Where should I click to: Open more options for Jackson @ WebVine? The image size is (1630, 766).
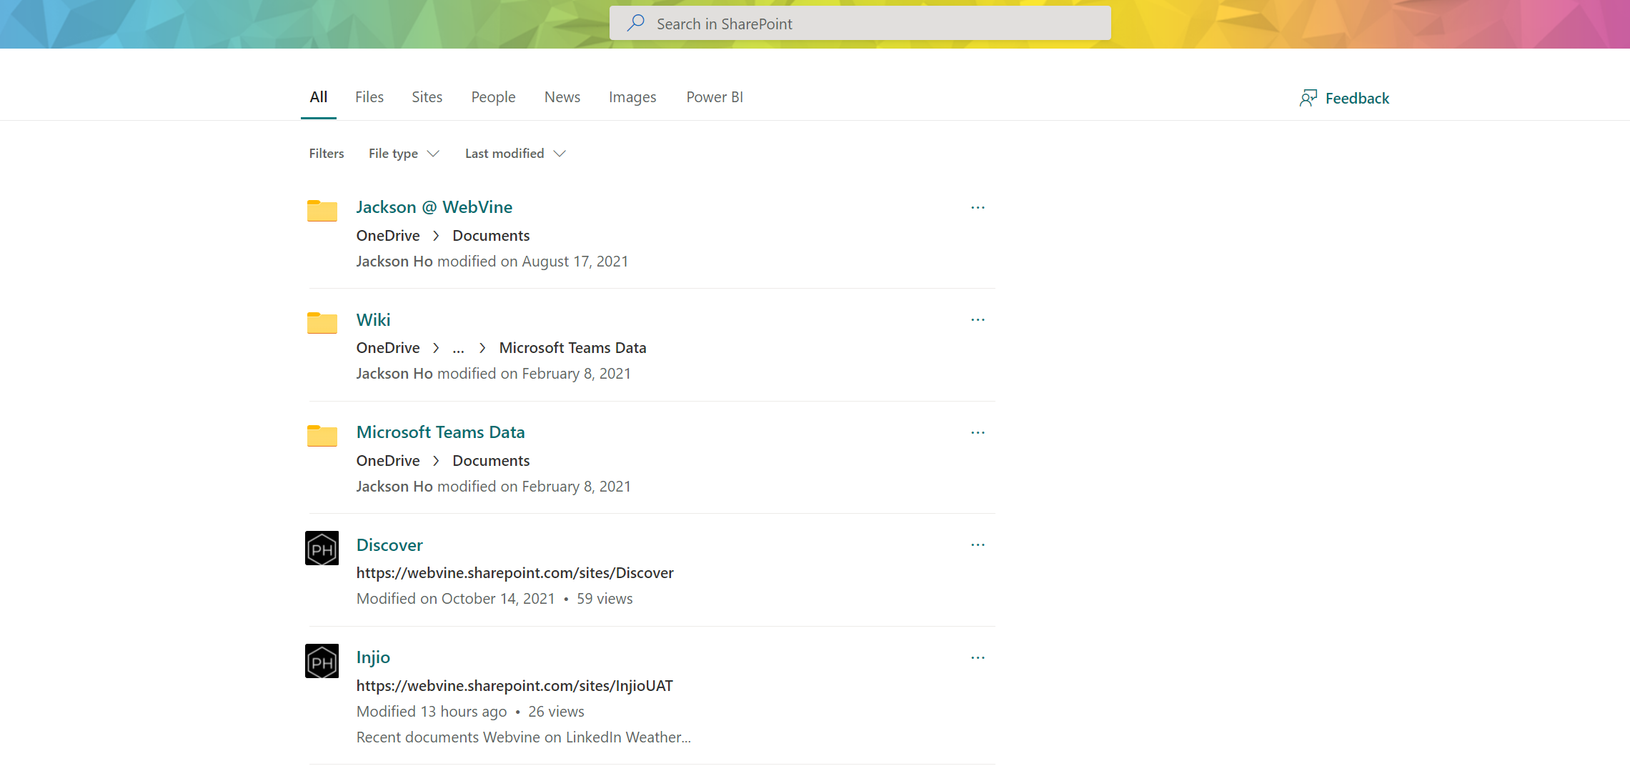(978, 208)
